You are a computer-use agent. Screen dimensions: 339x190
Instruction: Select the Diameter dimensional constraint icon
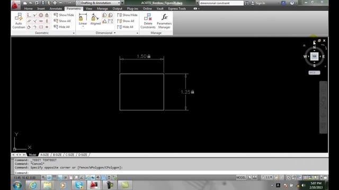click(x=111, y=15)
